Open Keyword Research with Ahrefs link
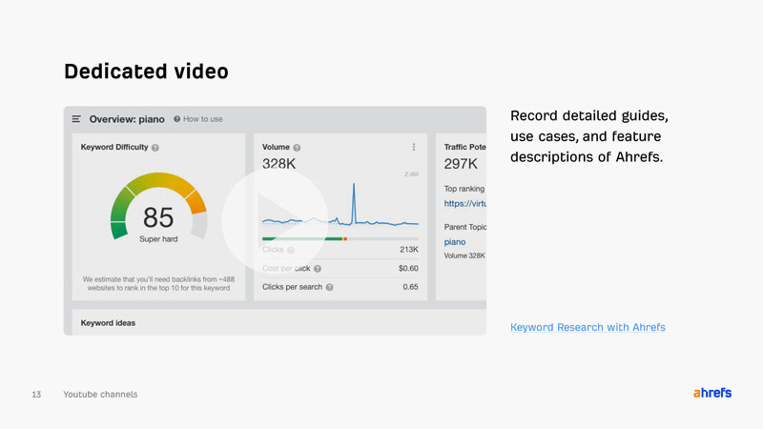Image resolution: width=763 pixels, height=429 pixels. (x=588, y=327)
